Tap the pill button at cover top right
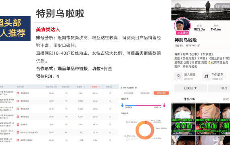Screen dimensions: 230x145 (222, 6)
